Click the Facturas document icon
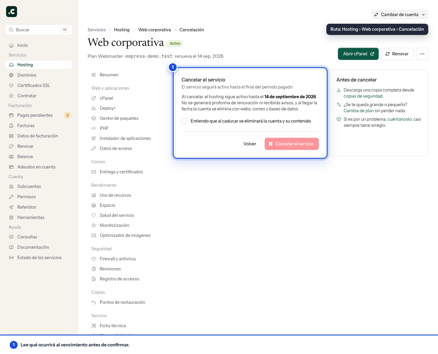This screenshot has width=438, height=354. [x=11, y=126]
